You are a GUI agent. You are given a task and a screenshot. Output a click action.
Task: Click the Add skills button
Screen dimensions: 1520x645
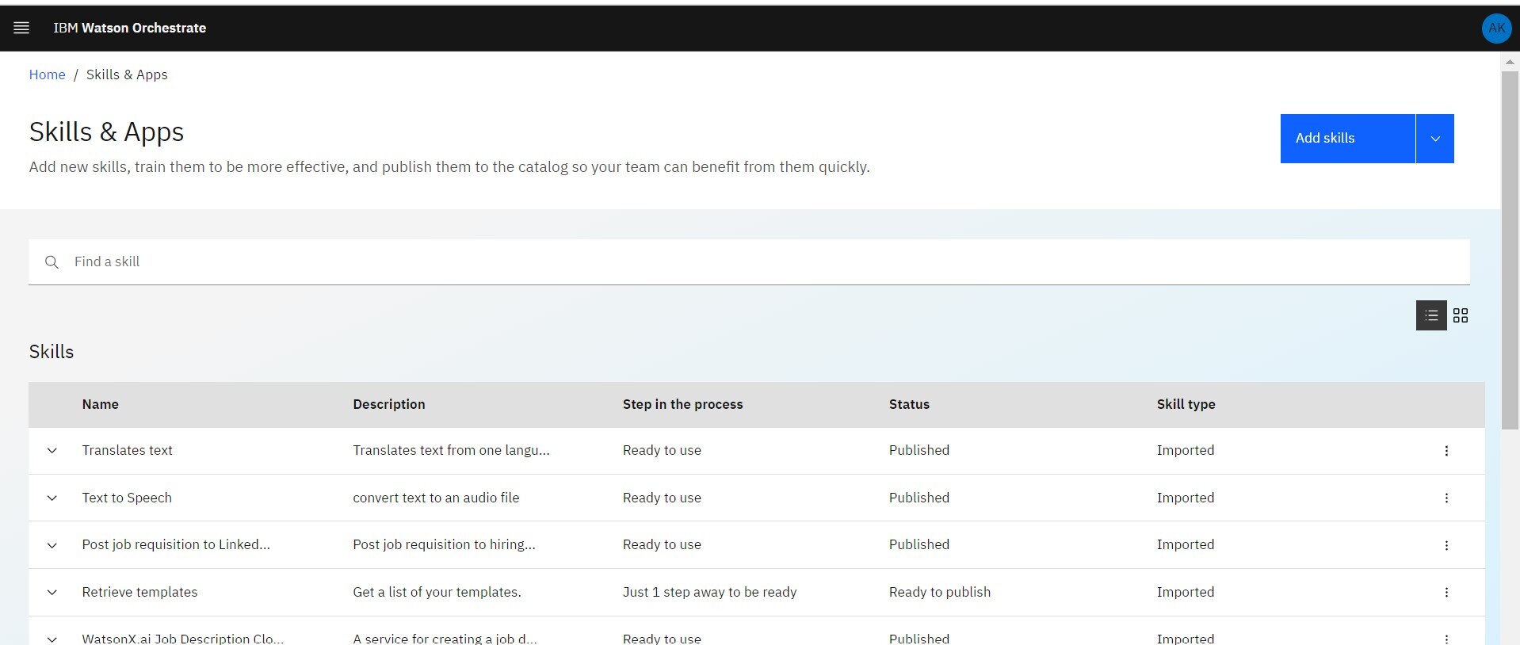tap(1347, 139)
